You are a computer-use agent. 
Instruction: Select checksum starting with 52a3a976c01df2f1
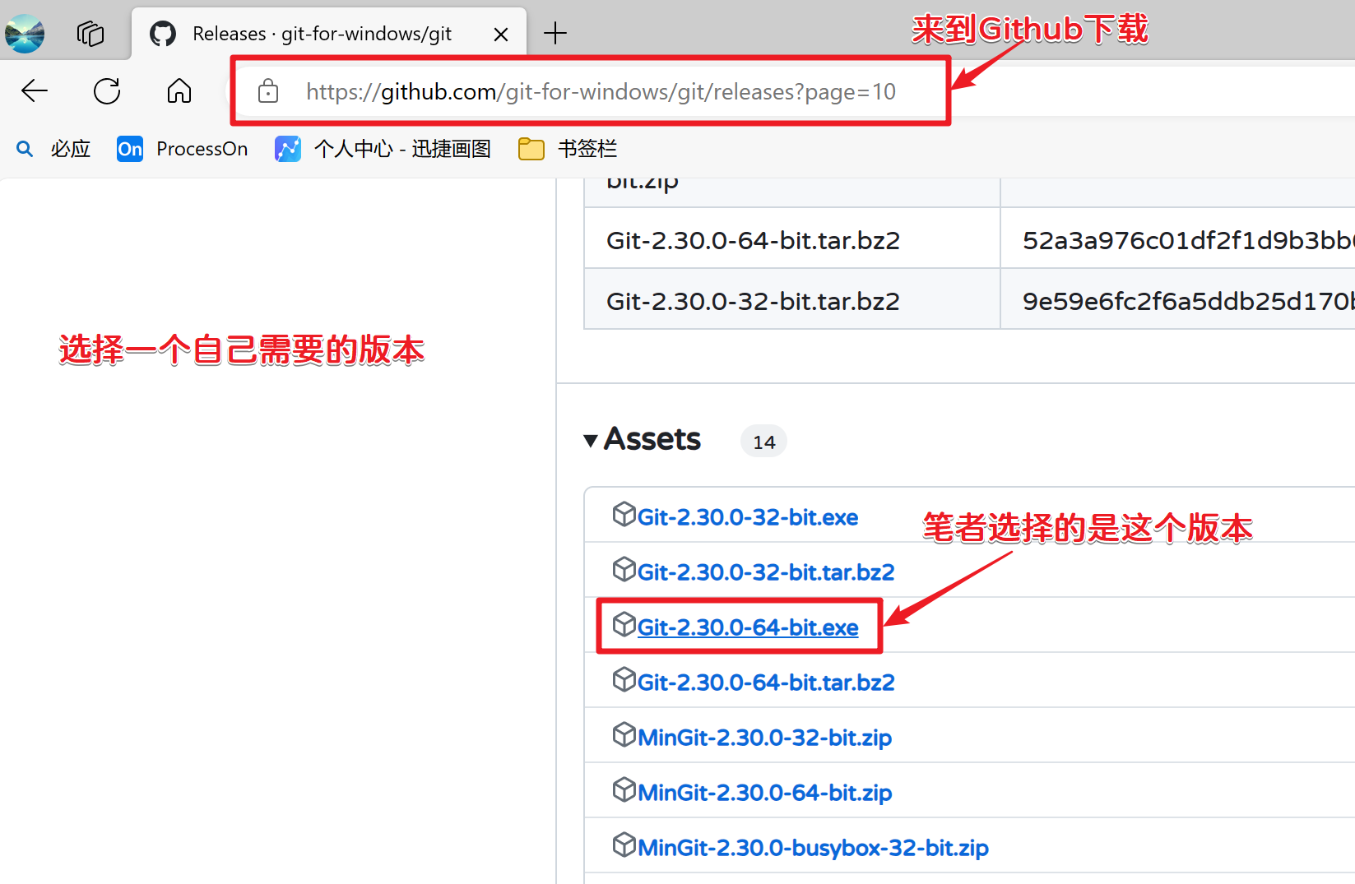pos(1188,240)
